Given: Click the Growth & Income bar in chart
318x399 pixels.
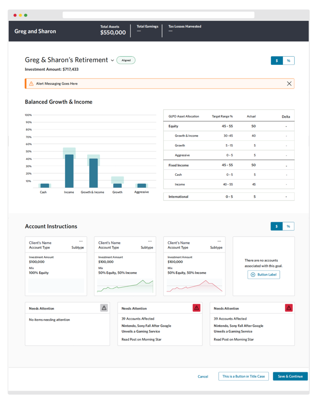Looking at the screenshot, I should pyautogui.click(x=94, y=173).
